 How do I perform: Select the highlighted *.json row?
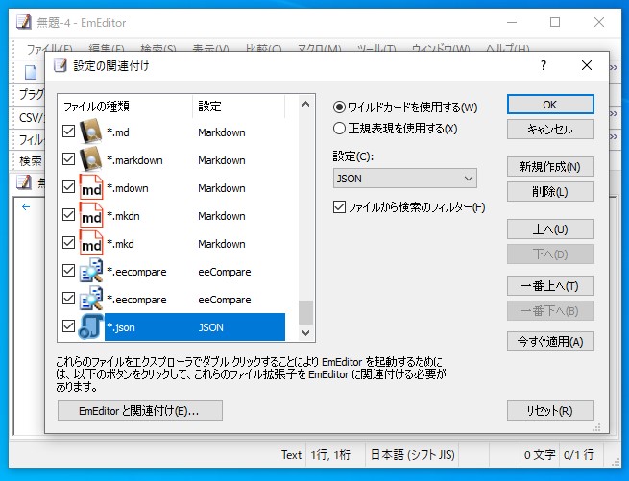(195, 327)
